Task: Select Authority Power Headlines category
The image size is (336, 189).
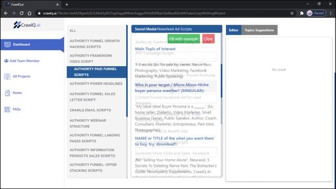Action: coord(96,83)
